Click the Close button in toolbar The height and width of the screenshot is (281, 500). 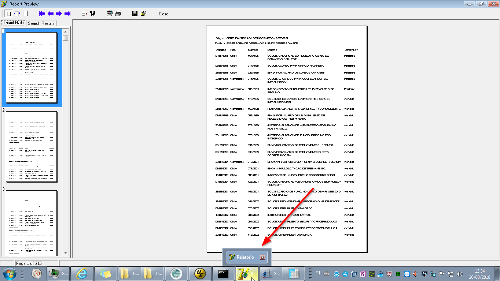[163, 14]
